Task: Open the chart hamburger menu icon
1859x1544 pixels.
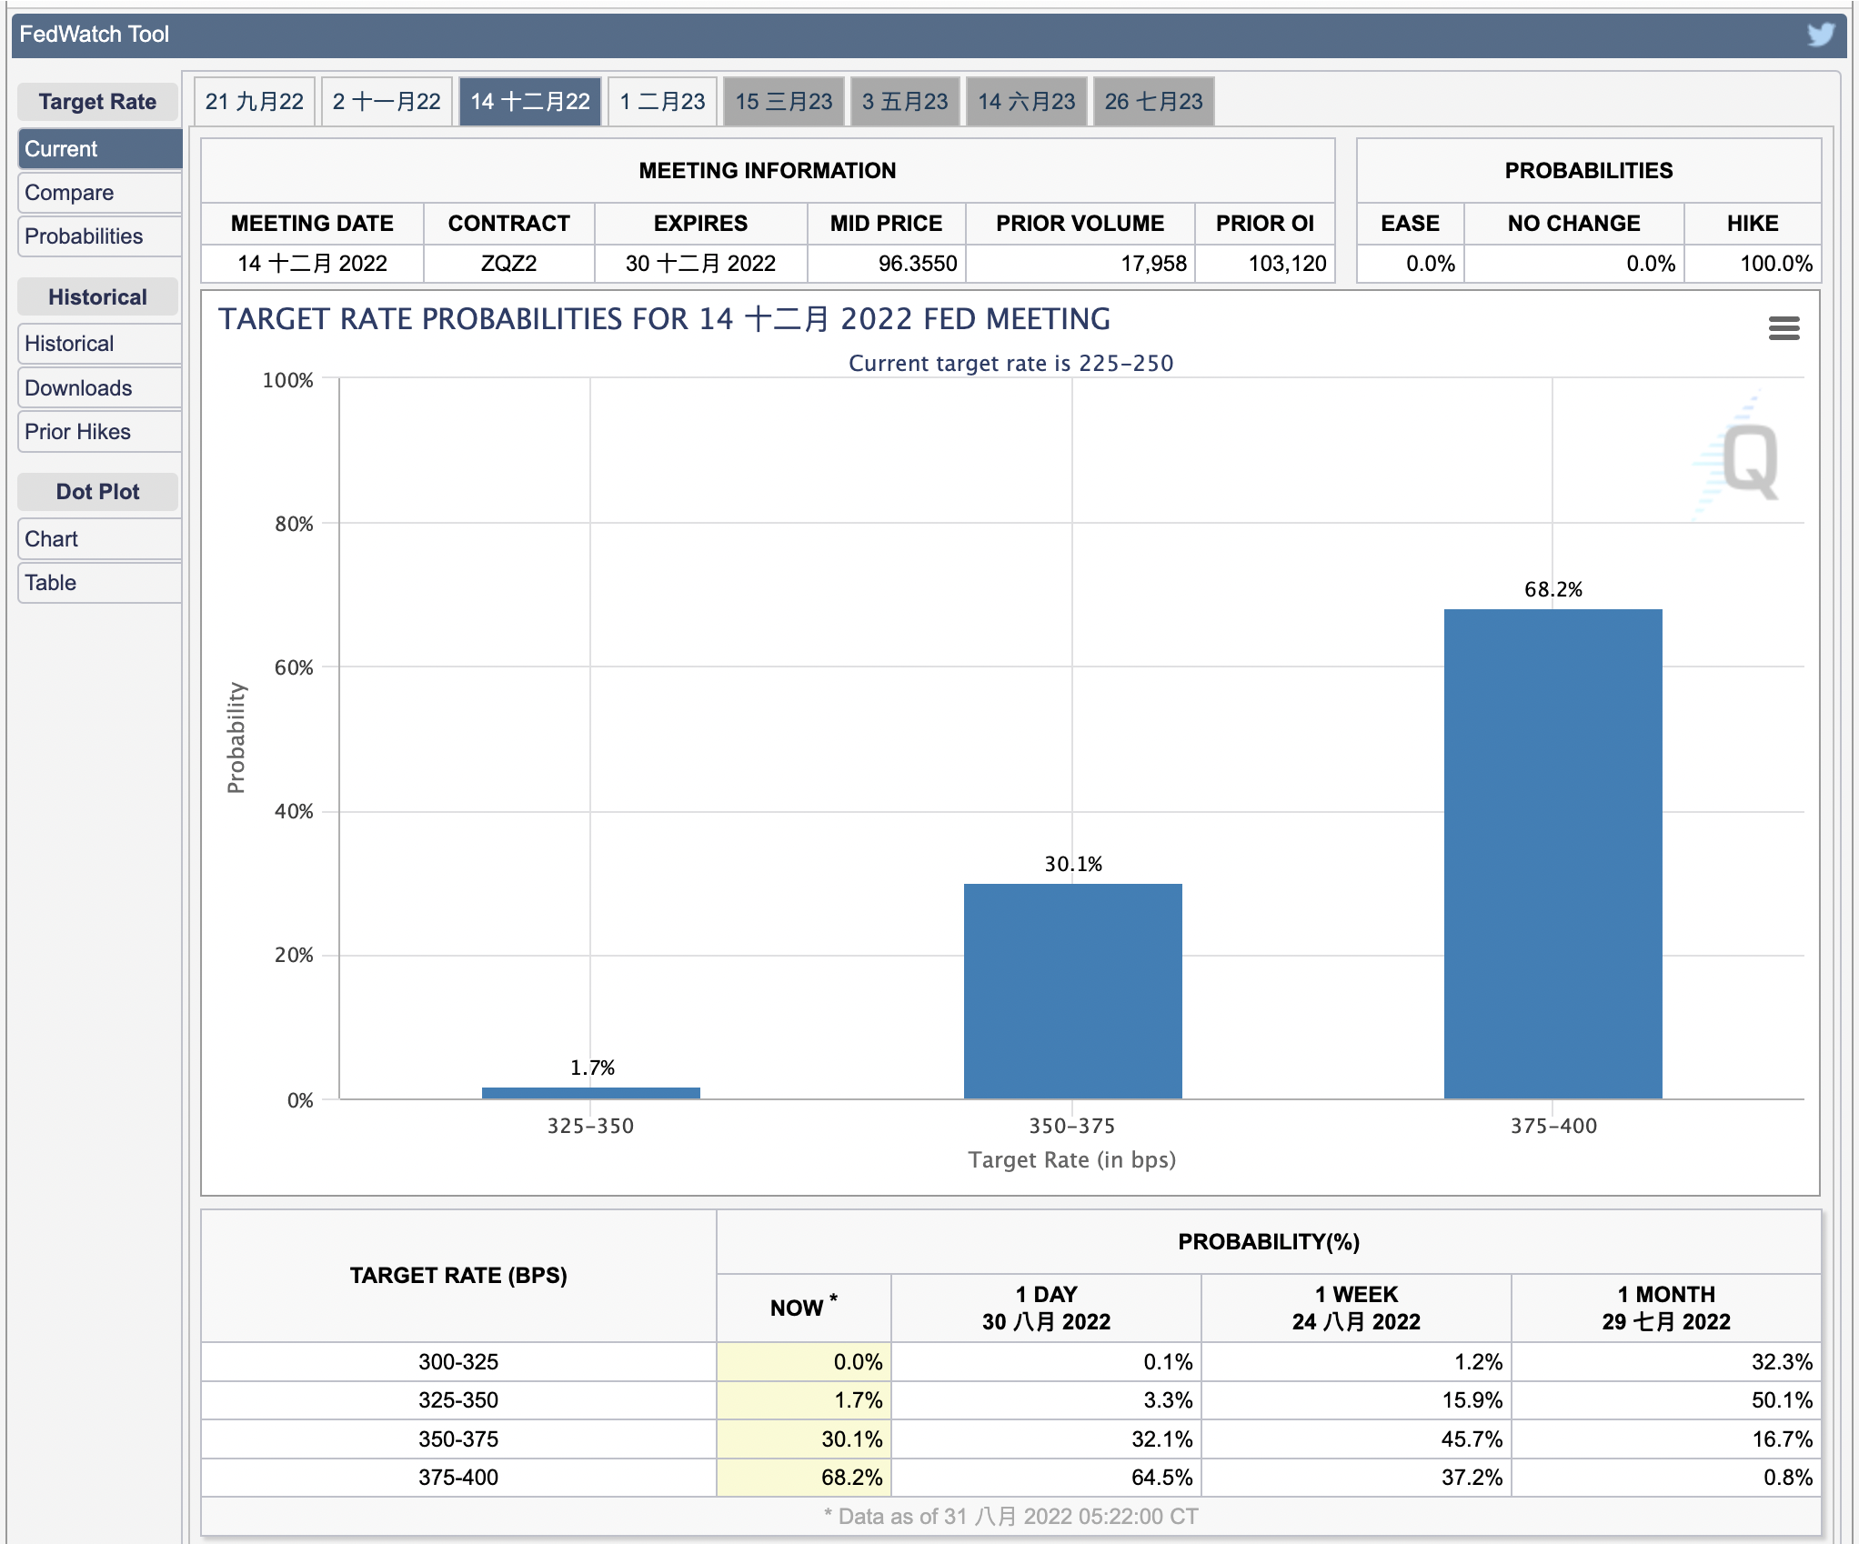Action: click(x=1784, y=328)
